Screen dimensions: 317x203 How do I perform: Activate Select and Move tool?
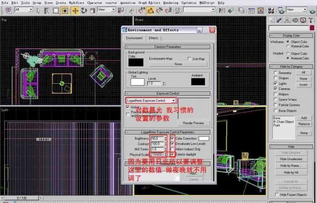click(x=75, y=10)
